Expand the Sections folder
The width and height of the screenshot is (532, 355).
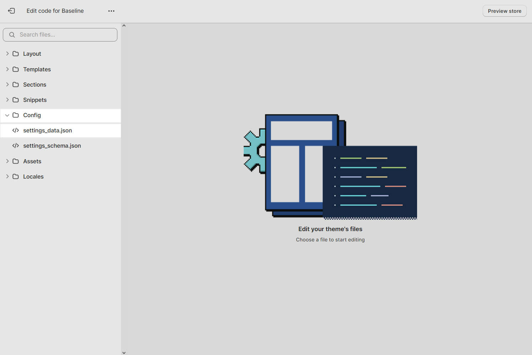pyautogui.click(x=7, y=84)
